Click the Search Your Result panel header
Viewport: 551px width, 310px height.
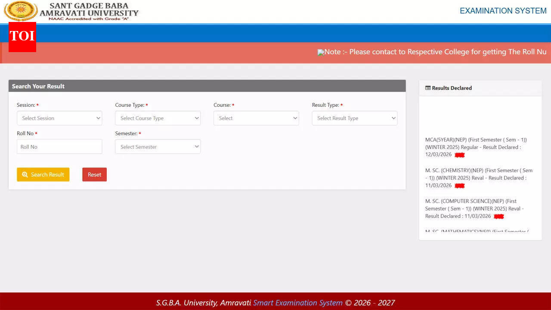pyautogui.click(x=38, y=86)
